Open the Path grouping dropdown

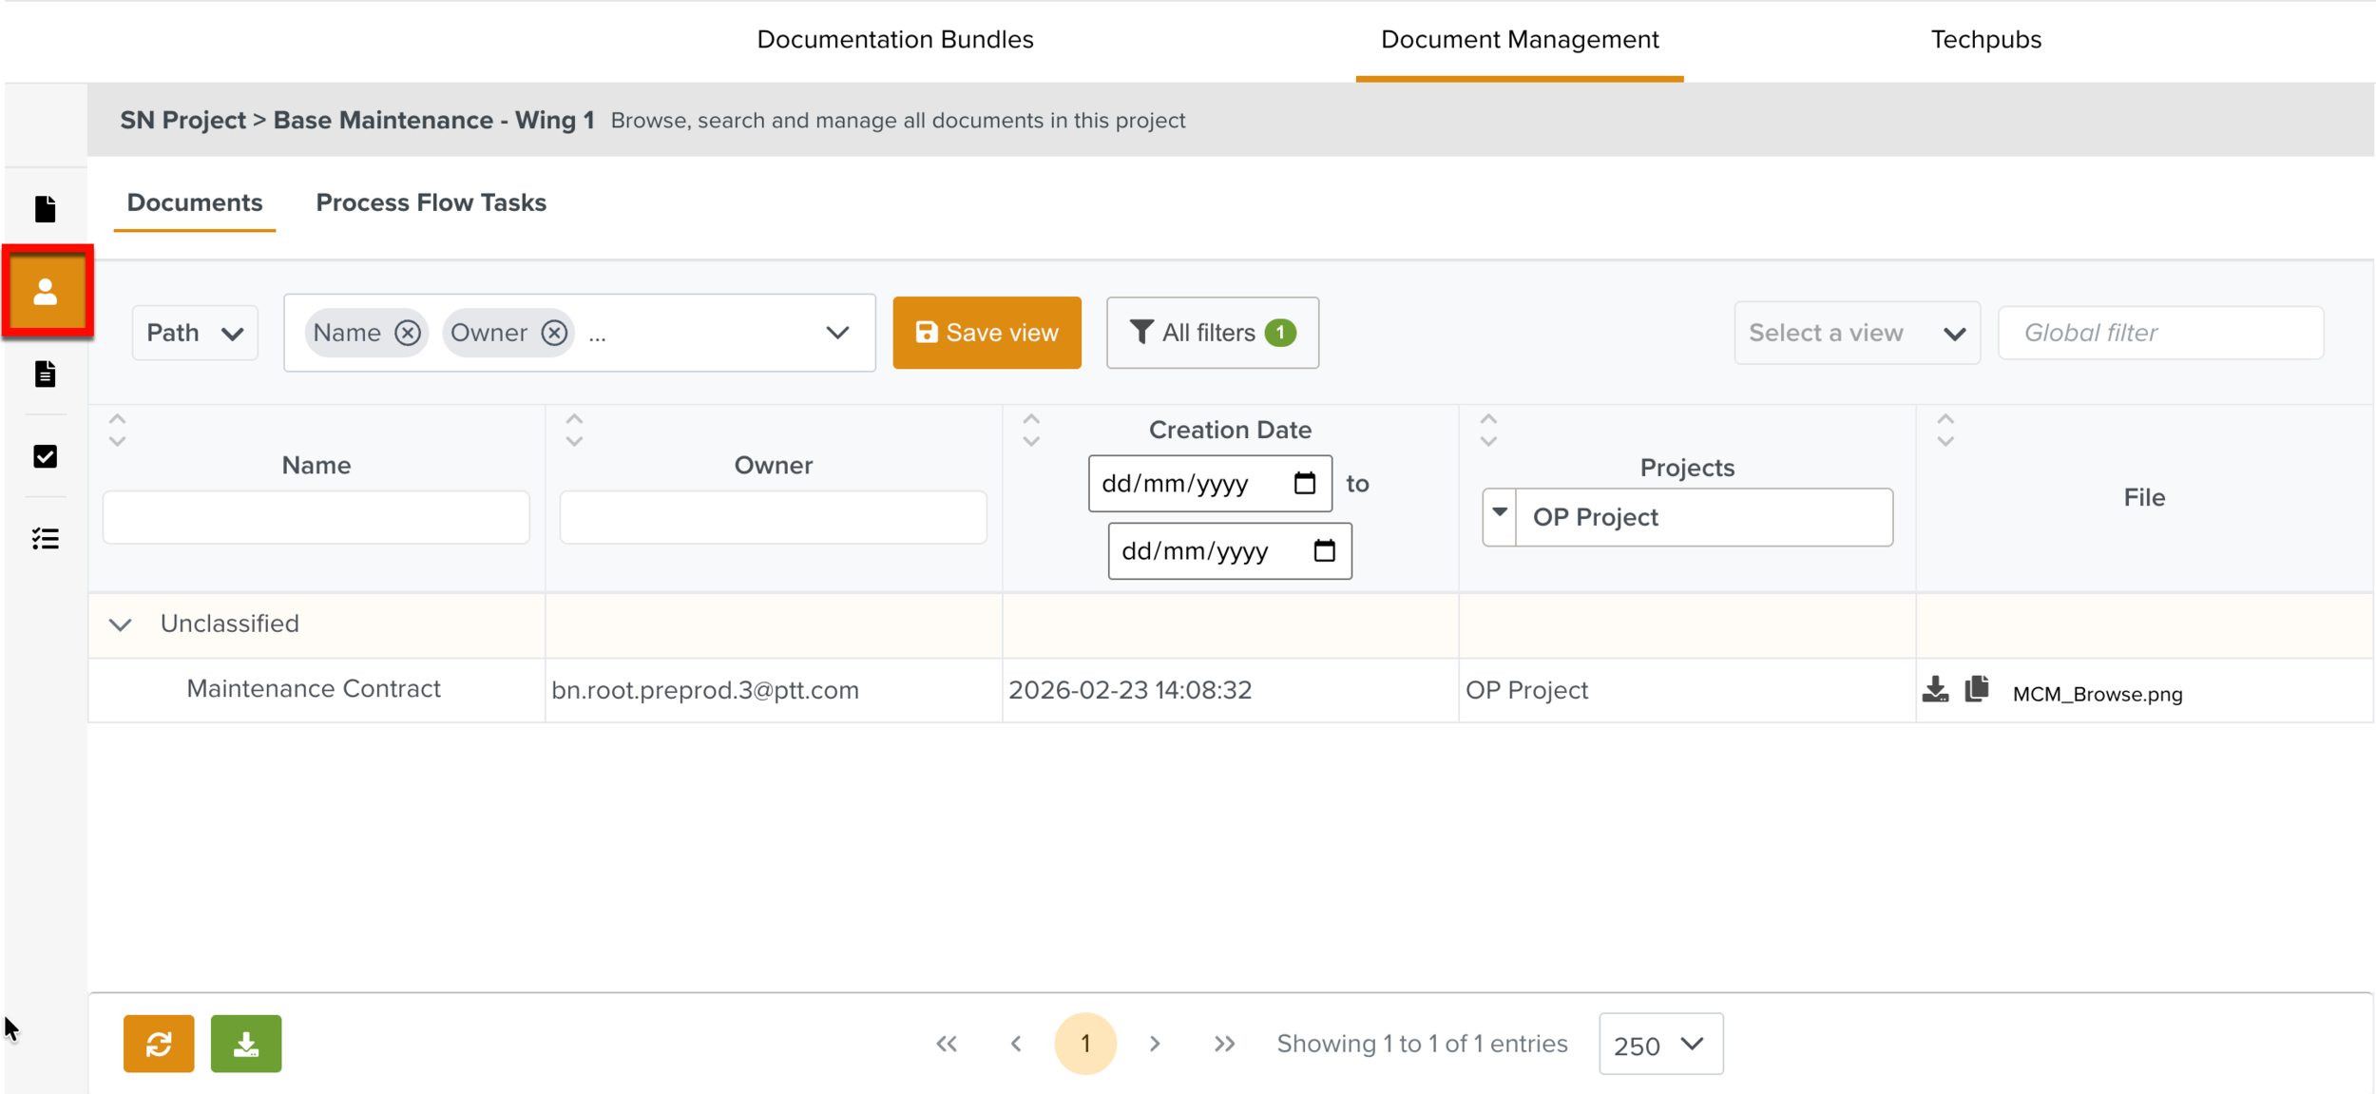(x=195, y=333)
